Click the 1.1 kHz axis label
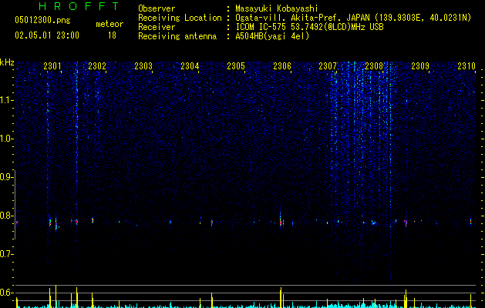 pos(6,100)
